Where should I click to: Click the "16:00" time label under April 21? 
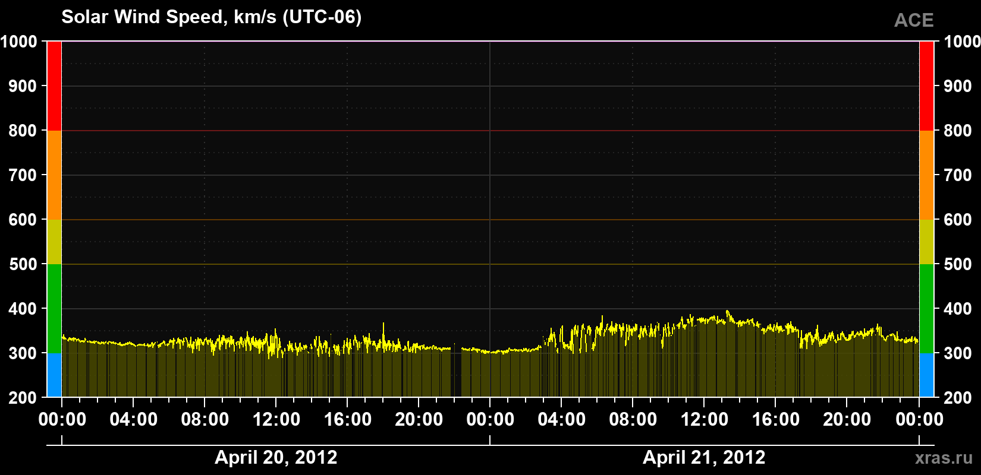(775, 420)
